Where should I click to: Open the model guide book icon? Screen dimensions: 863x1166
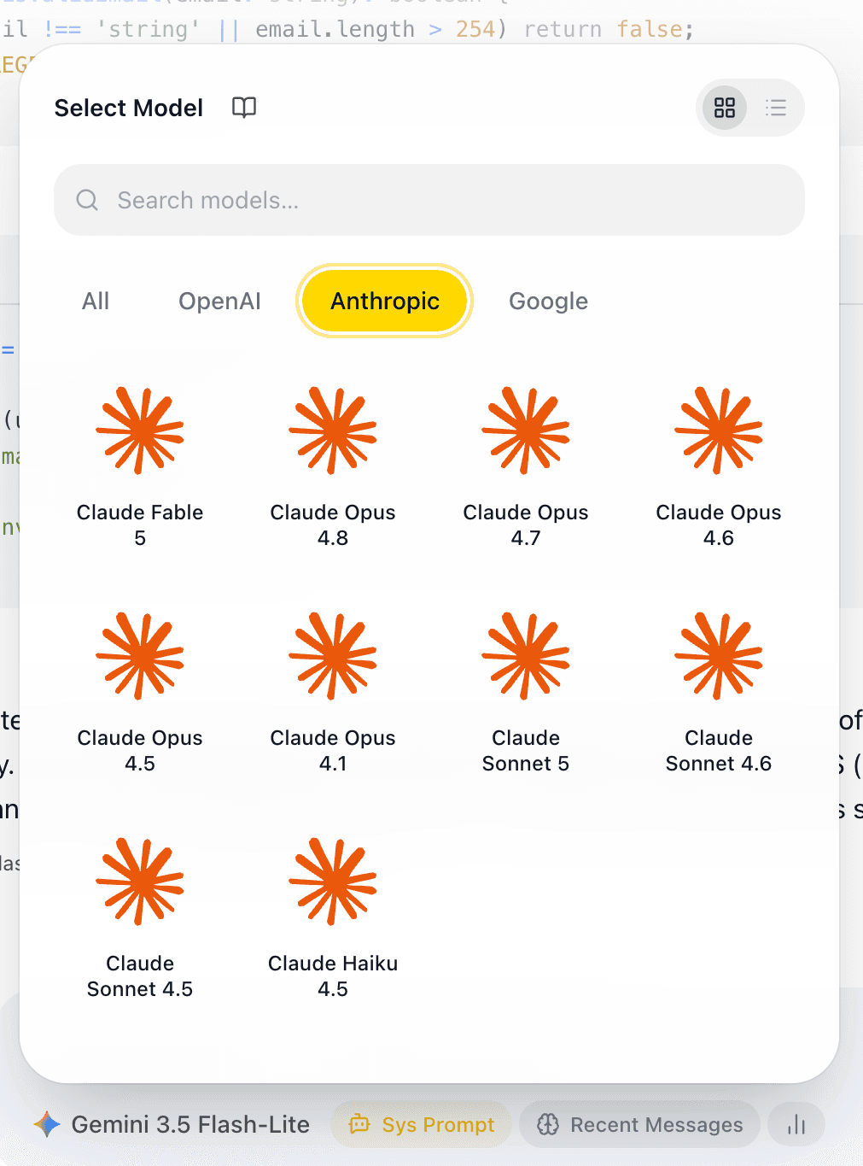point(244,108)
